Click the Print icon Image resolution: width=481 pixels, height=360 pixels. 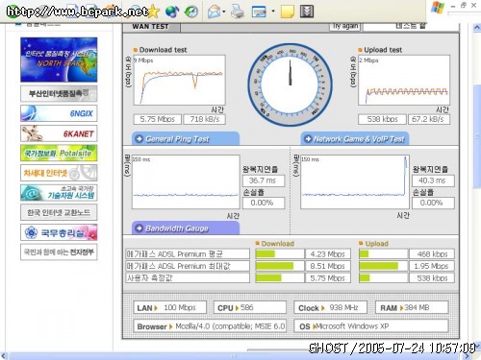point(238,12)
